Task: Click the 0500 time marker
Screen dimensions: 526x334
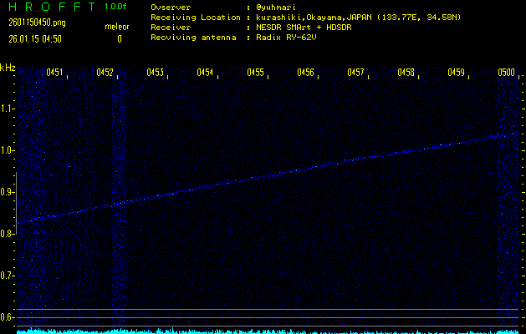Action: pos(507,73)
